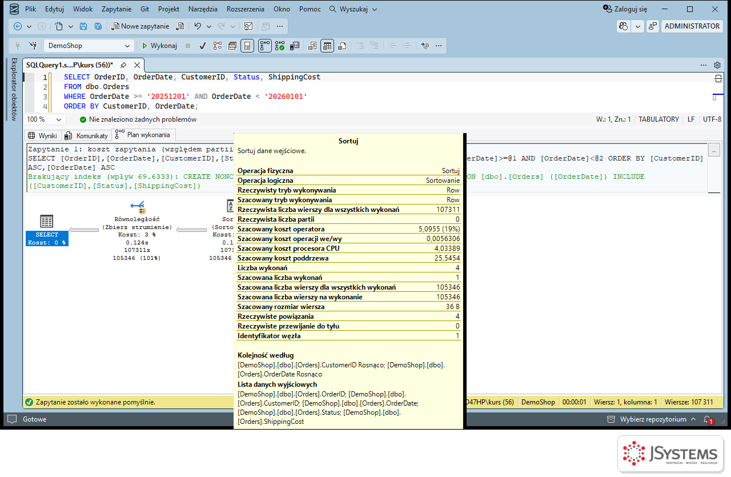
Task: Click the results to text icon
Action: click(312, 46)
